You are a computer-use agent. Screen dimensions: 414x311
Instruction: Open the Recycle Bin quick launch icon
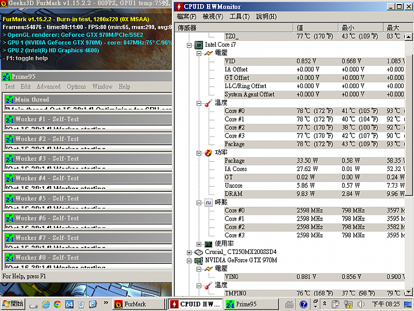(81, 305)
